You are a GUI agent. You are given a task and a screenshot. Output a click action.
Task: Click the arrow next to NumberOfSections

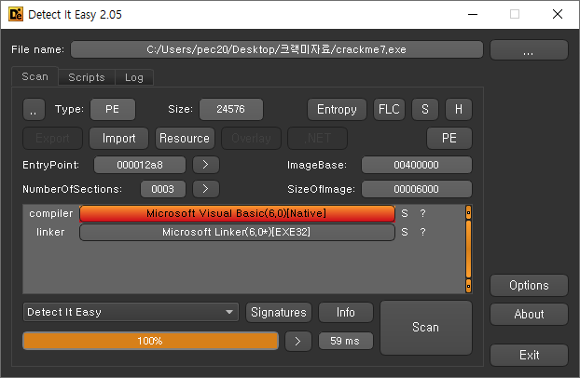coord(206,189)
